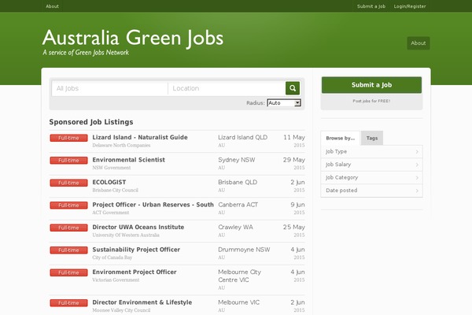
Task: Click Full-time badge for Environment Project Officer
Action: (x=68, y=272)
